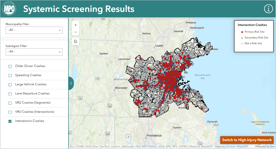Click the home default extent button
This screenshot has height=149, width=276.
[76, 41]
